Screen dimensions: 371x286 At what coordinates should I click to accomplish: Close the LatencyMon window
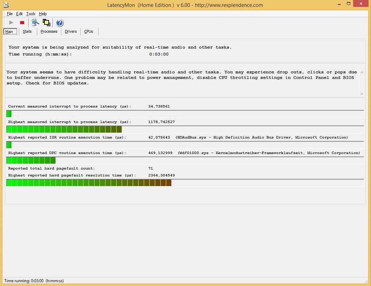click(x=361, y=3)
